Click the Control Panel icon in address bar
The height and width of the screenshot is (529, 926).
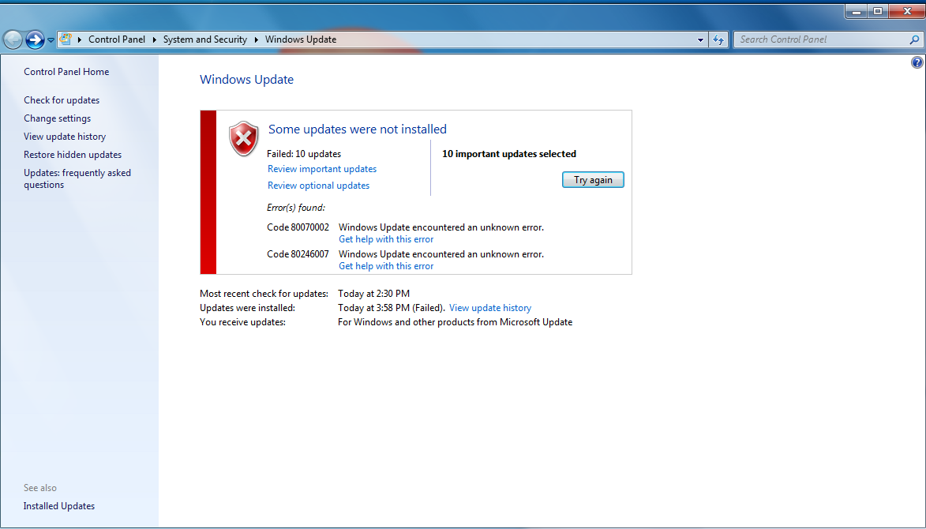(x=66, y=39)
